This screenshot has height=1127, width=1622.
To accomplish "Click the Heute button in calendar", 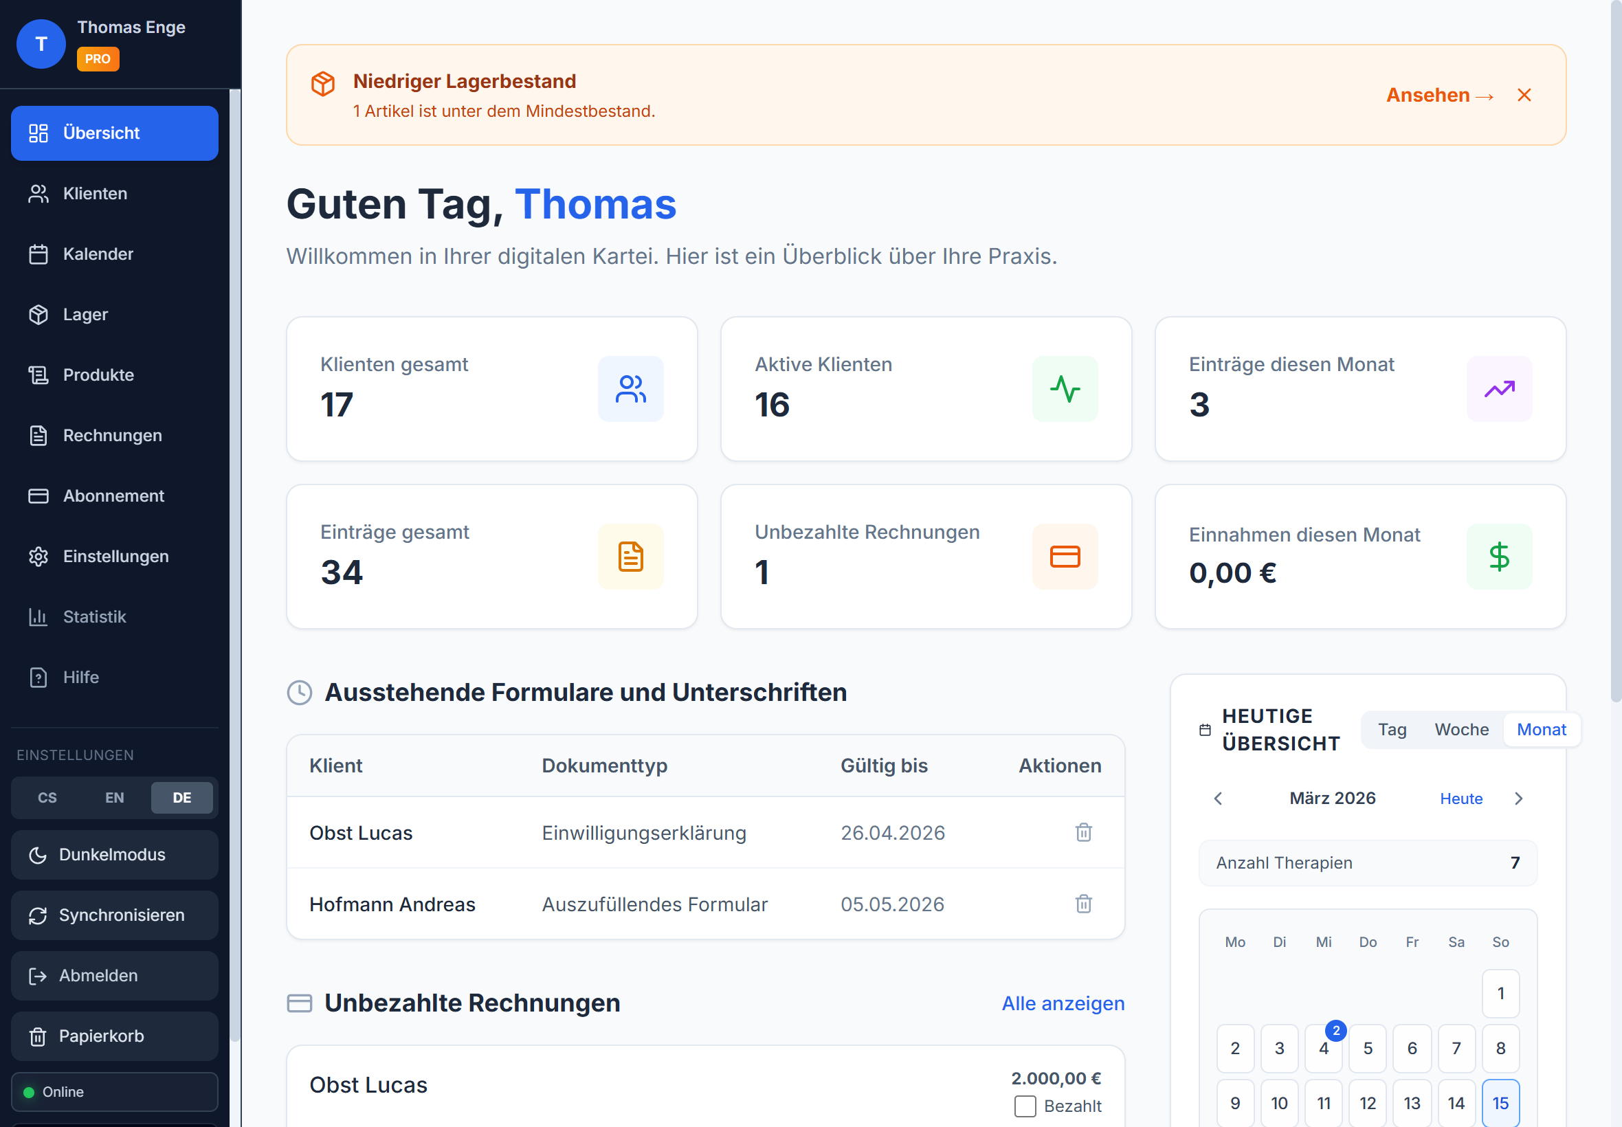I will click(x=1460, y=799).
